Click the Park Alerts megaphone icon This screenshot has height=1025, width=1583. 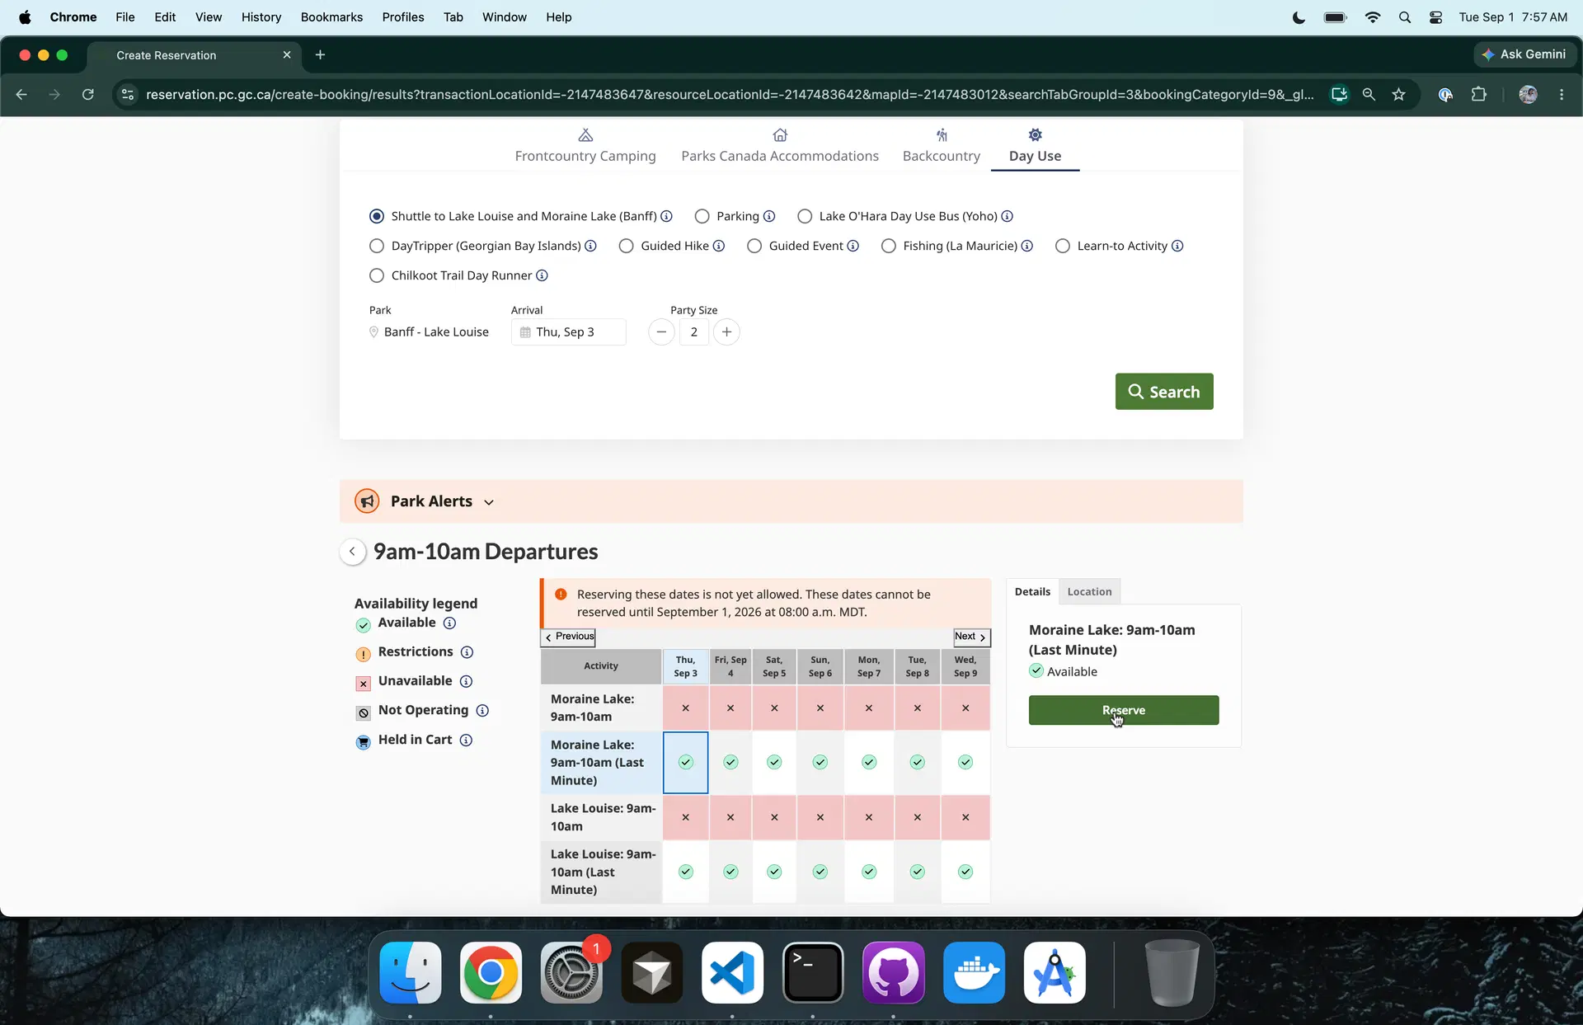point(367,501)
